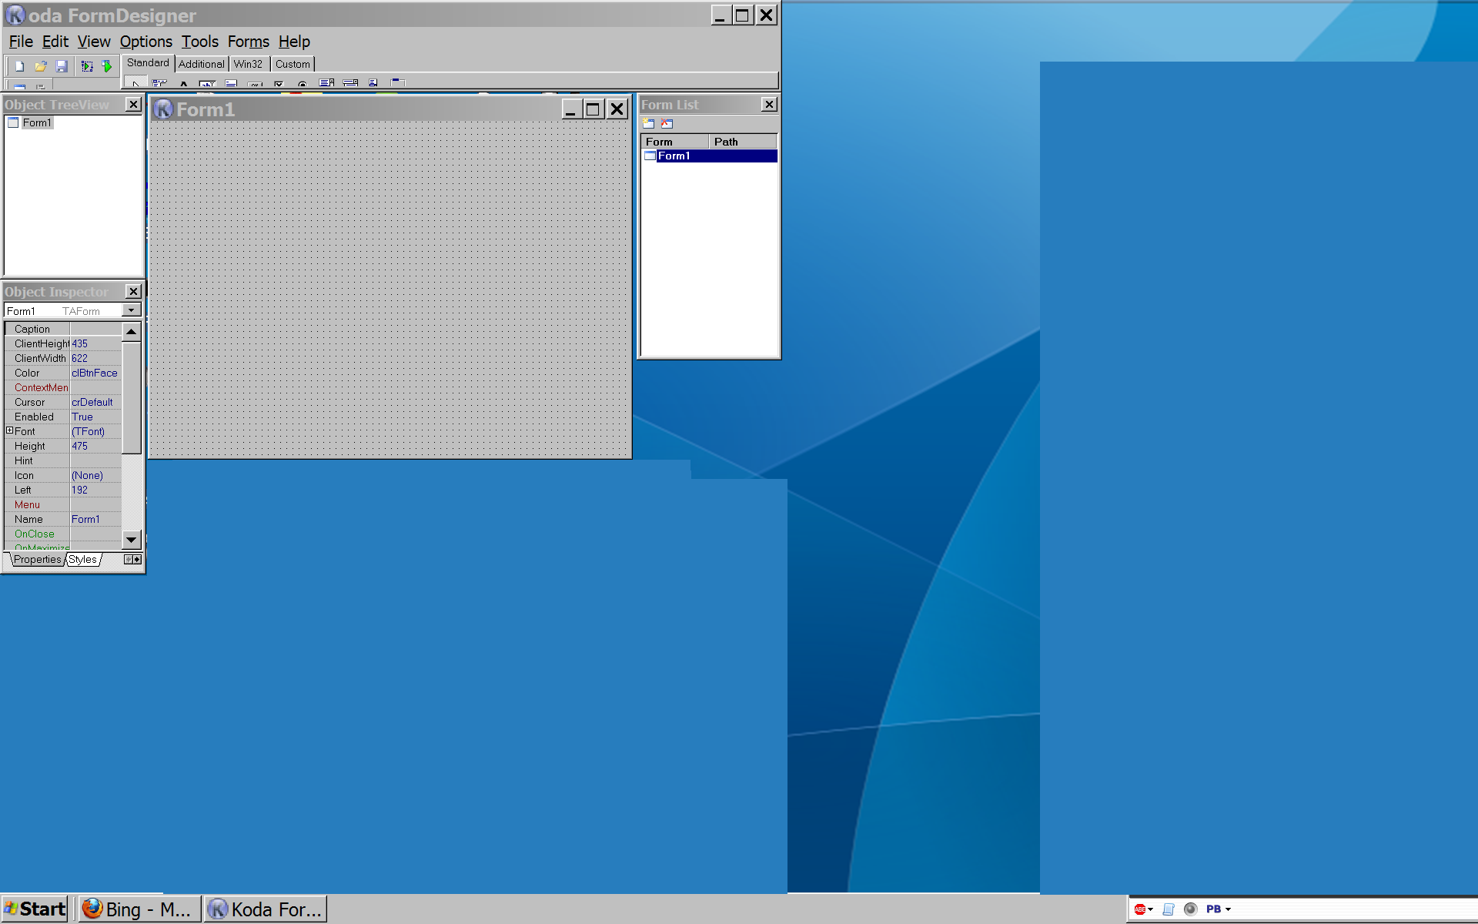Open the View menu
Viewport: 1478px width, 924px height.
94,42
